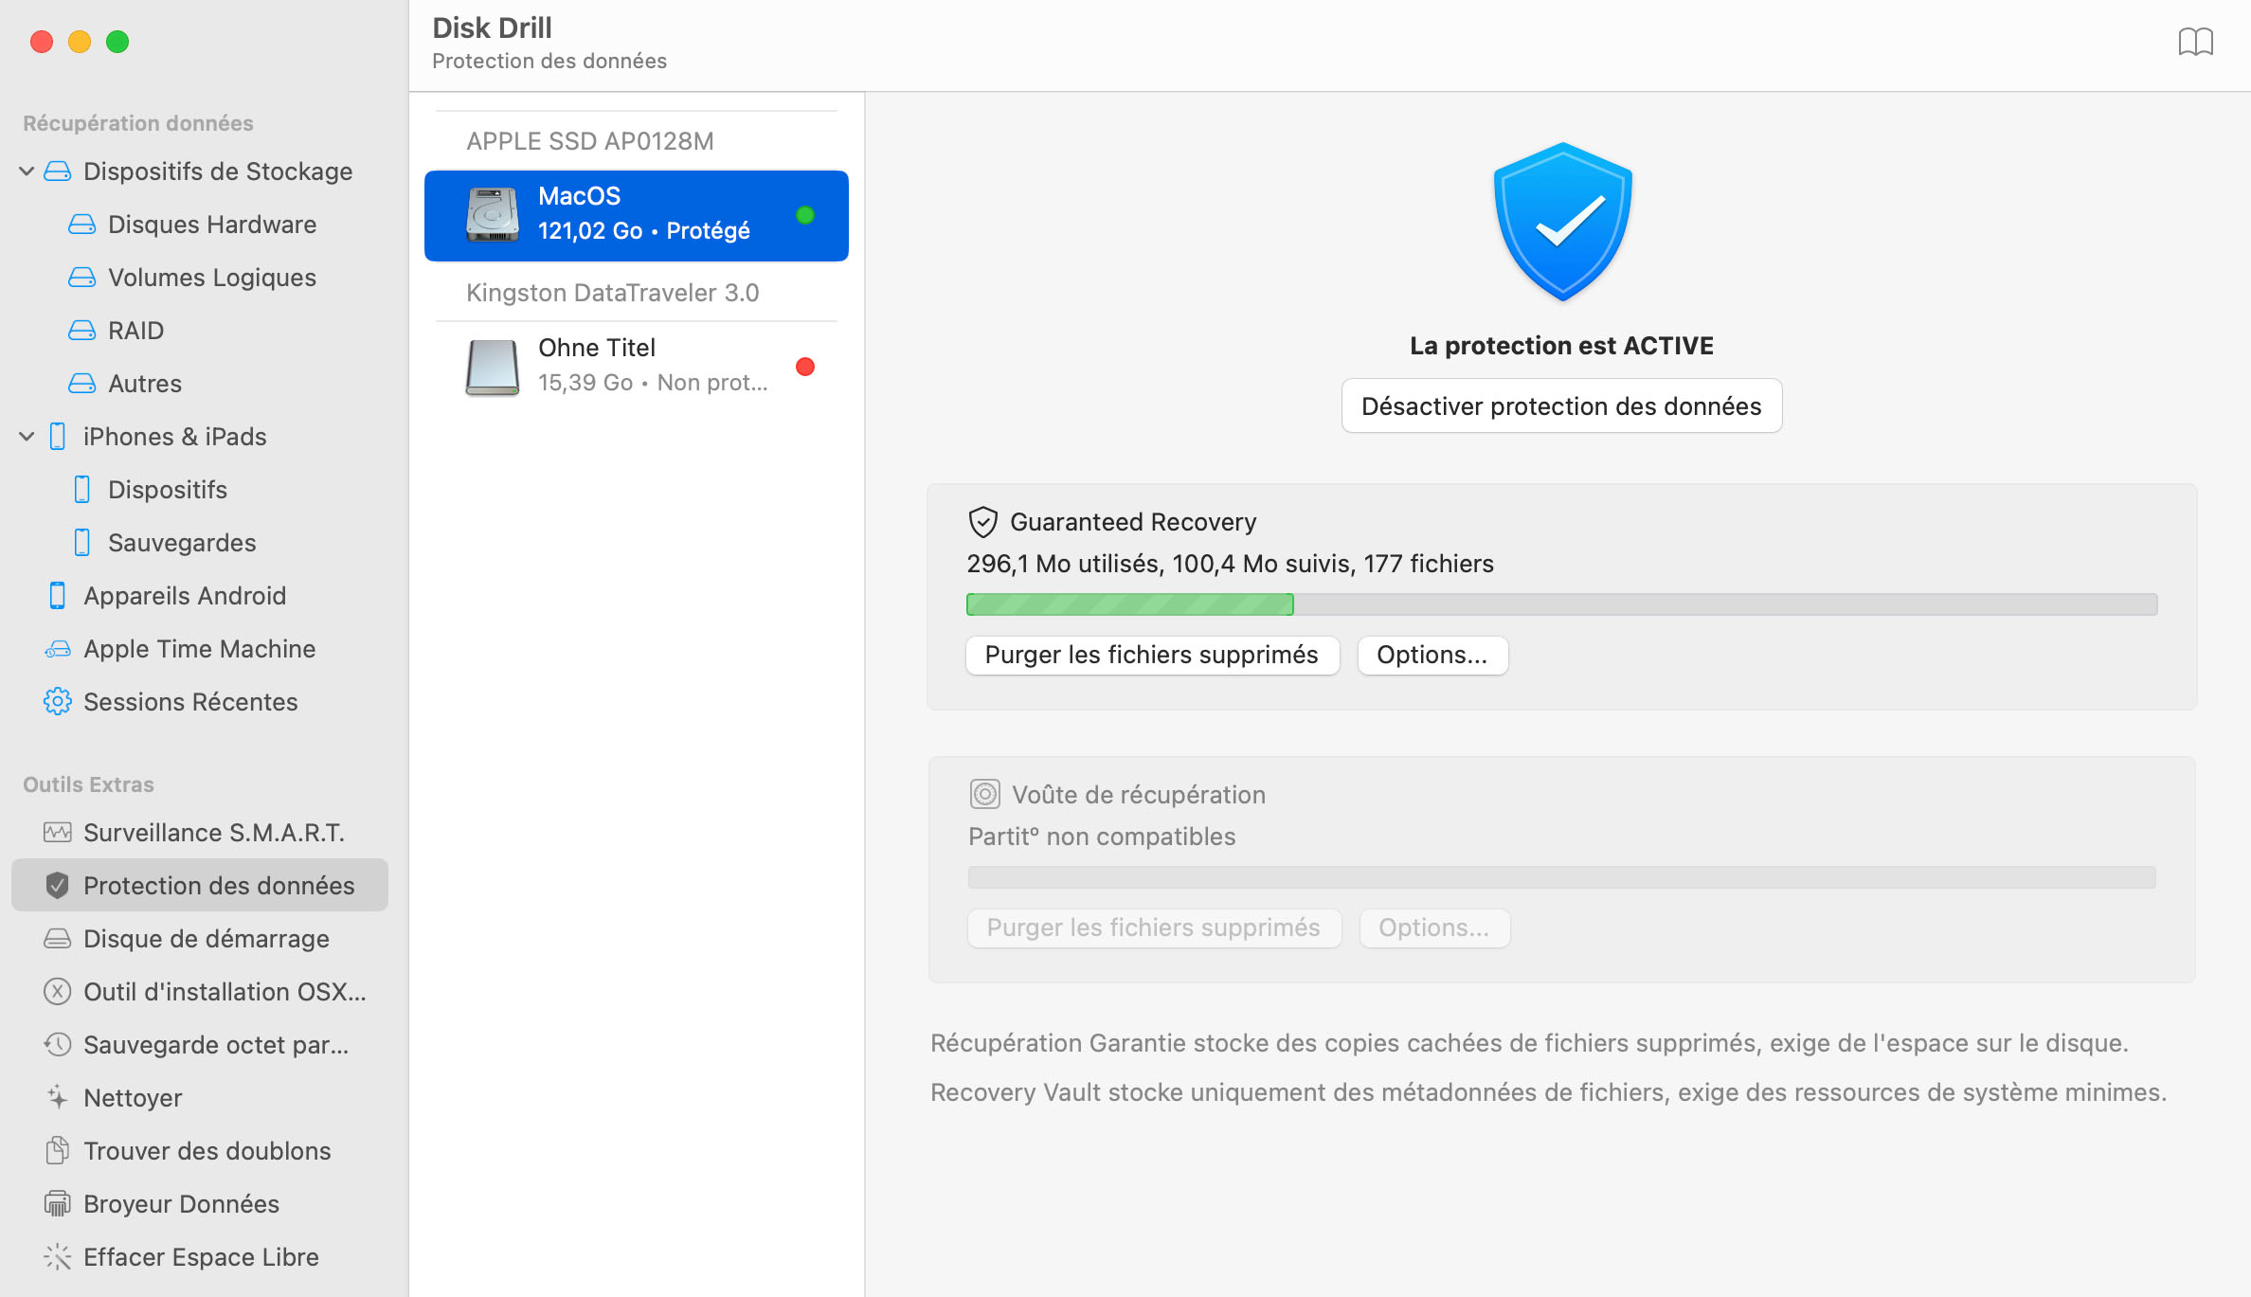Click the Protection des données shield icon
The height and width of the screenshot is (1297, 2251).
click(56, 884)
